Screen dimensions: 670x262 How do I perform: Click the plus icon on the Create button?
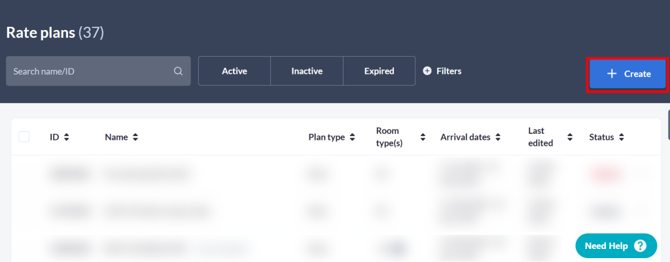click(x=612, y=74)
